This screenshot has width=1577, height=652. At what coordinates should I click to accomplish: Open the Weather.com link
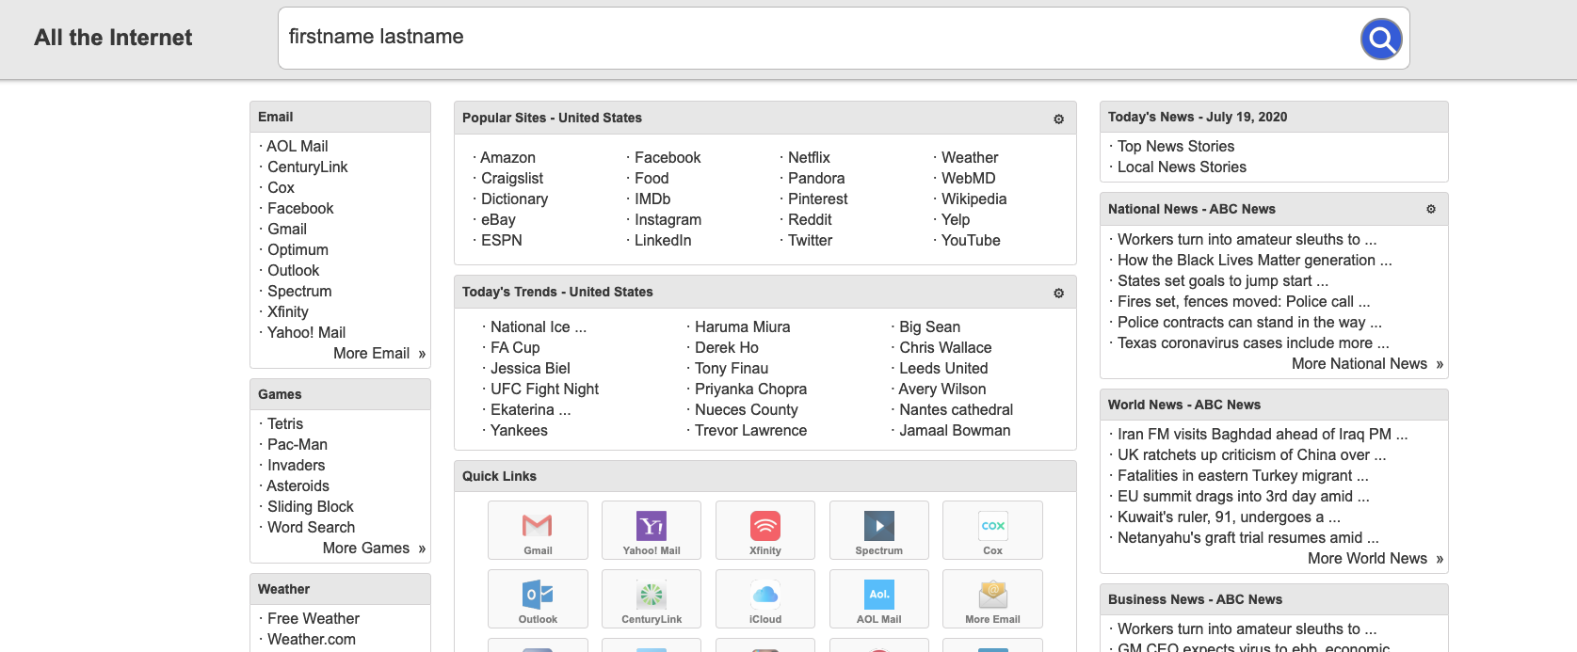[x=312, y=640]
